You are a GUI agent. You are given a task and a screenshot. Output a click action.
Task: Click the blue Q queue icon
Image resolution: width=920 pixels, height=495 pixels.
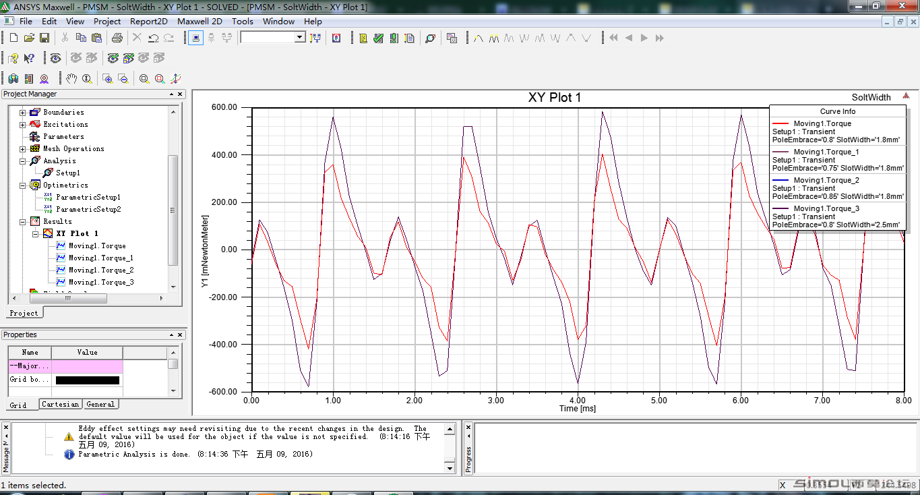click(336, 38)
